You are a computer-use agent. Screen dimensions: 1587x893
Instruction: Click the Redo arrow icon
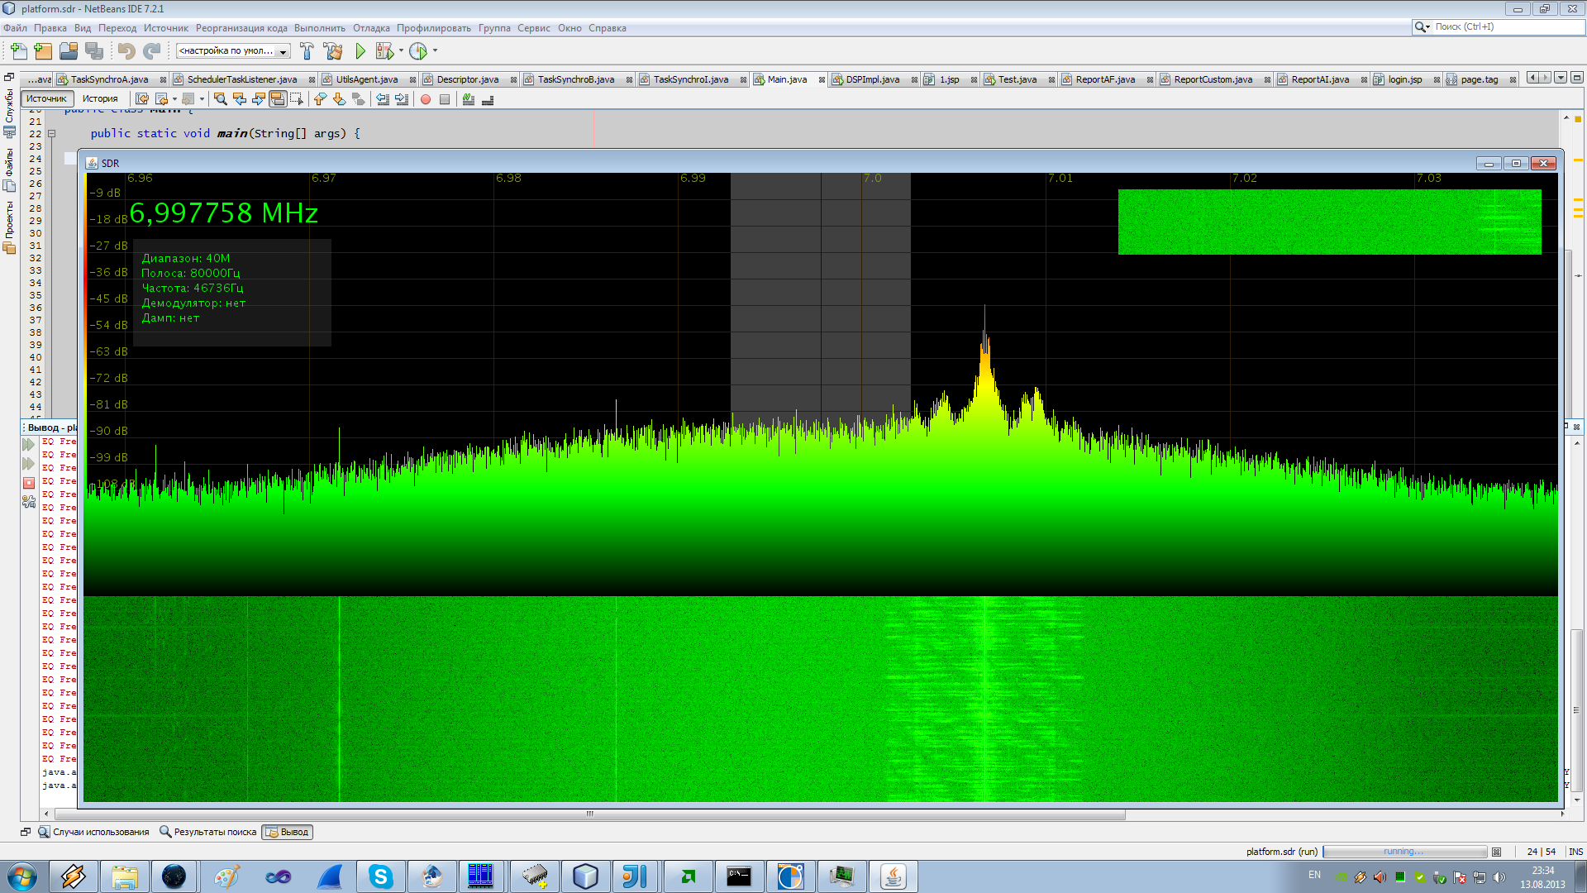(151, 51)
